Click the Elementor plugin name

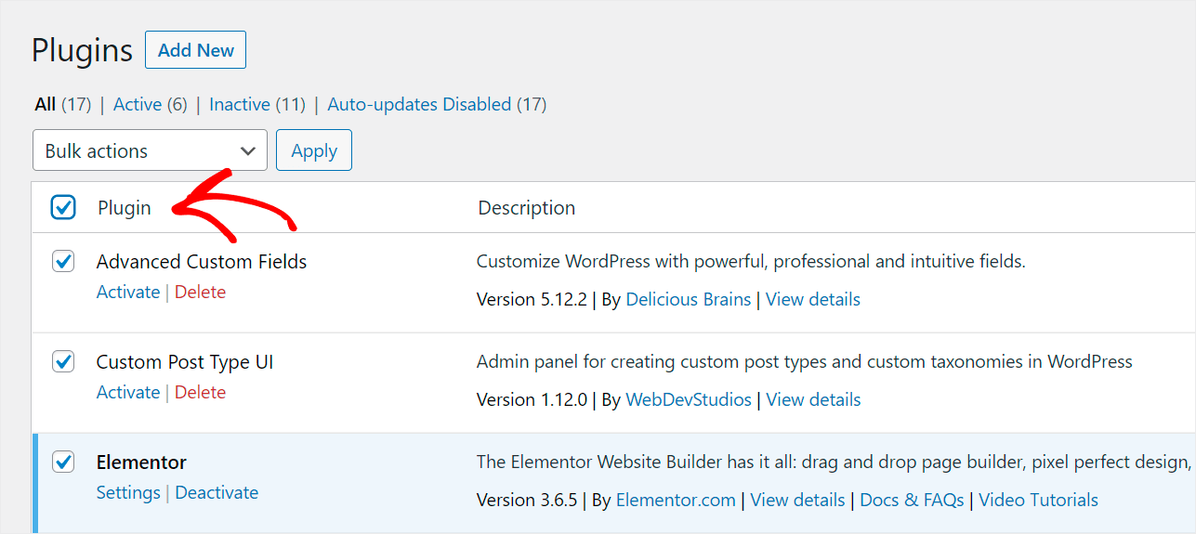coord(141,462)
